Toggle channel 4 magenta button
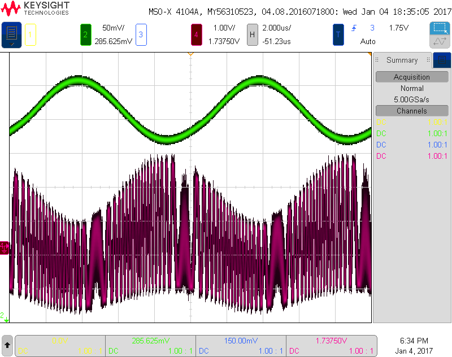Screen dimensions: 452x357 click(196, 35)
